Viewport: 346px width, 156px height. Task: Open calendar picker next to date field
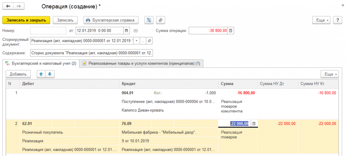(x=127, y=31)
